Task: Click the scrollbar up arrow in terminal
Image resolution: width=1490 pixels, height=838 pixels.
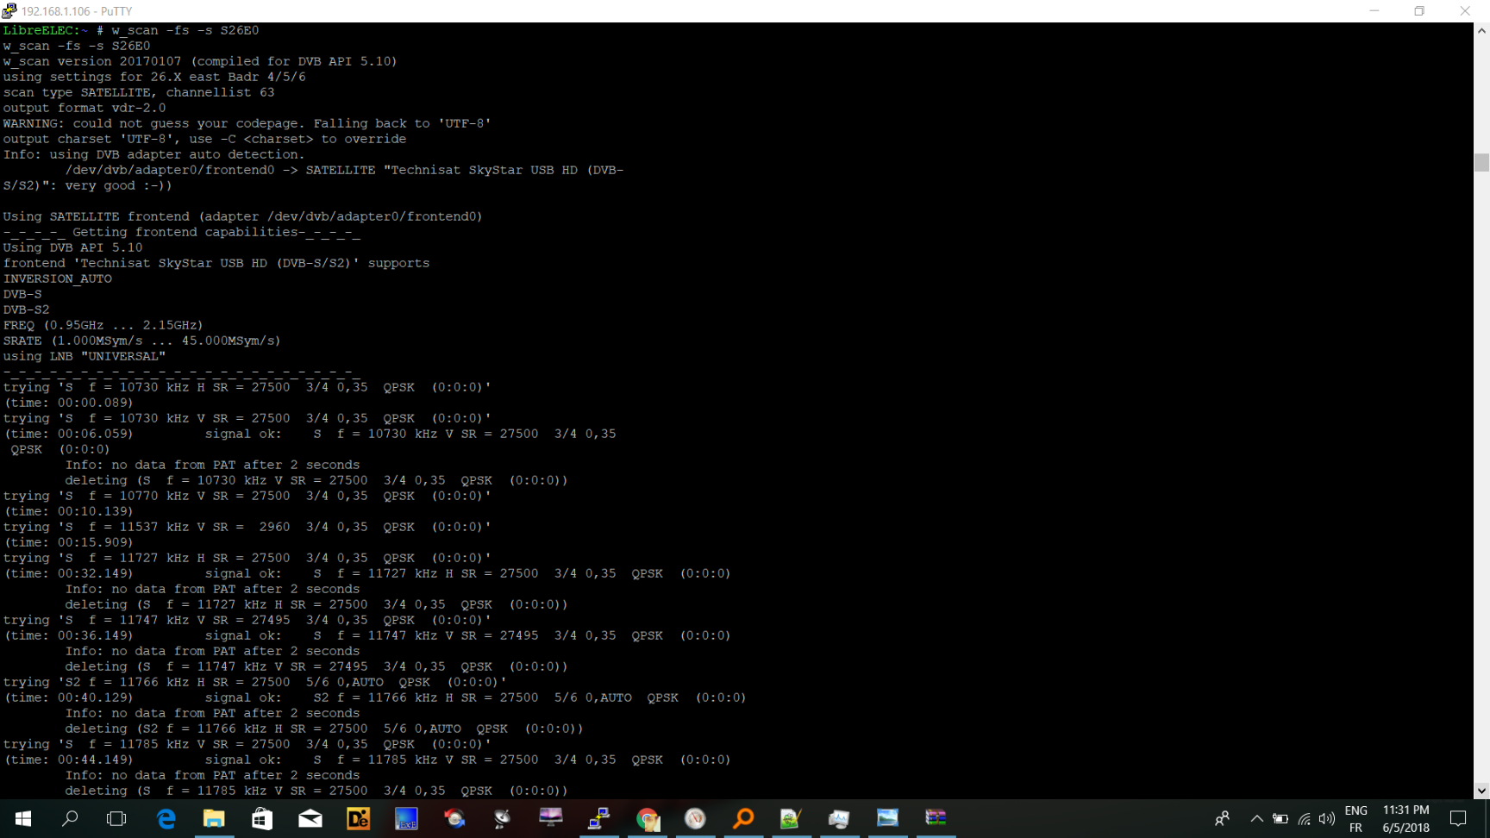Action: pyautogui.click(x=1481, y=30)
